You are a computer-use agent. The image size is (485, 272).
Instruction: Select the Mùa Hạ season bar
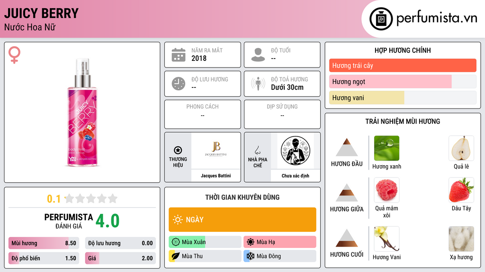280,242
